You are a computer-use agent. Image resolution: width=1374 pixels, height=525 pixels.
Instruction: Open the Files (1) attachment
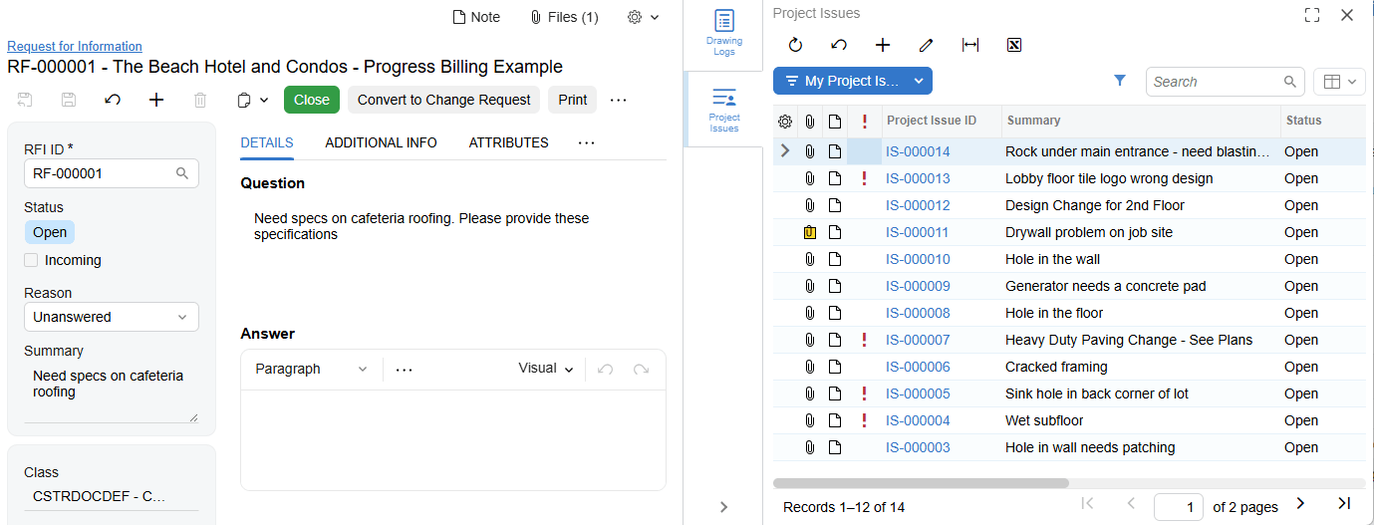coord(564,17)
